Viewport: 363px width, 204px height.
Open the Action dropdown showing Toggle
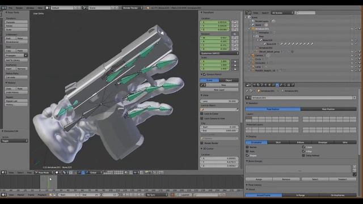click(x=14, y=141)
